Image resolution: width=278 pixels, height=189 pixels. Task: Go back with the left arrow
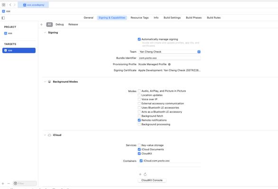pyautogui.click(x=10, y=5)
